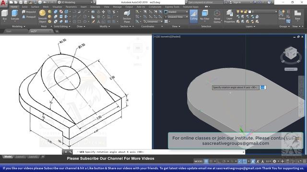Open the Surface ribbon tab
The width and height of the screenshot is (307, 172).
coord(35,7)
